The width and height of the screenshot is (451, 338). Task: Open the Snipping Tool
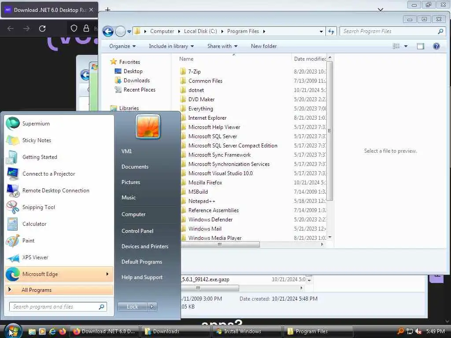pyautogui.click(x=59, y=207)
